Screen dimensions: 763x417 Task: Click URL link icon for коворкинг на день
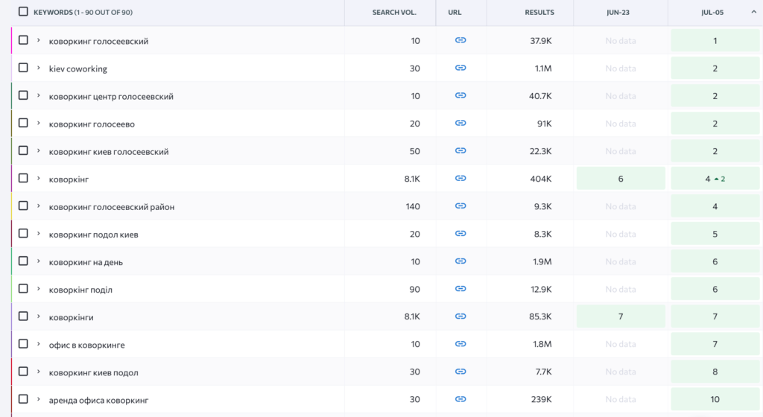pos(460,261)
